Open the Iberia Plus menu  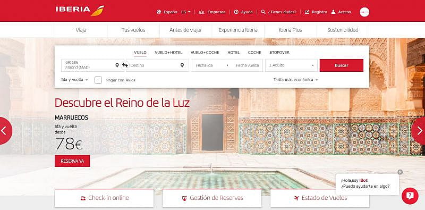290,30
